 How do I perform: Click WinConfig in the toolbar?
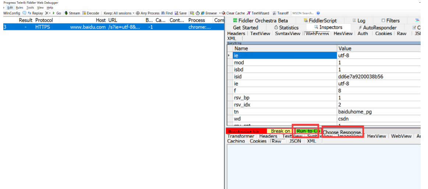[x=11, y=13]
